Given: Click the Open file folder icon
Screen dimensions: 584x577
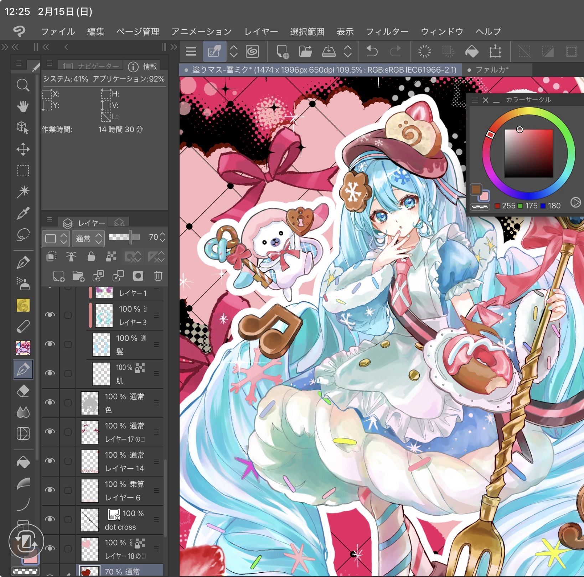Looking at the screenshot, I should point(305,52).
